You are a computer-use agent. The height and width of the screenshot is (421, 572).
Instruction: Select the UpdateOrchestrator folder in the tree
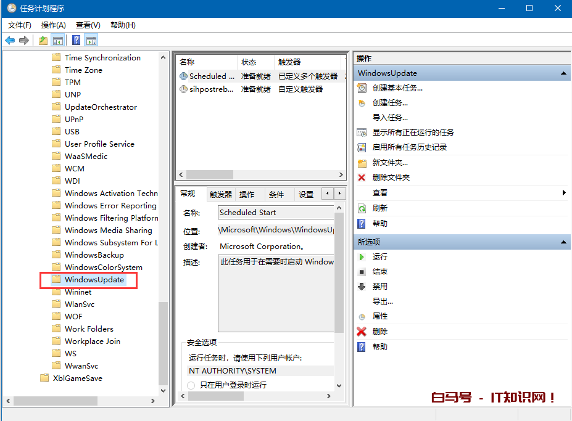pyautogui.click(x=101, y=107)
